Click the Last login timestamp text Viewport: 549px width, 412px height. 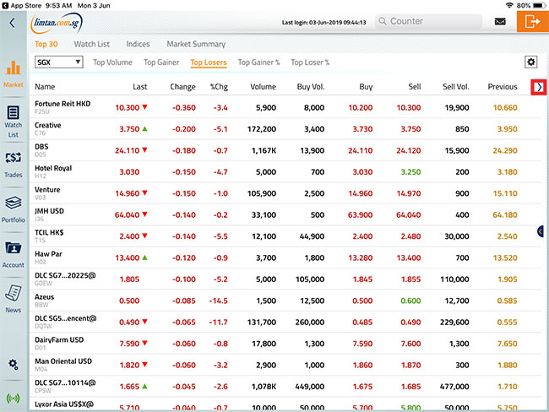323,23
